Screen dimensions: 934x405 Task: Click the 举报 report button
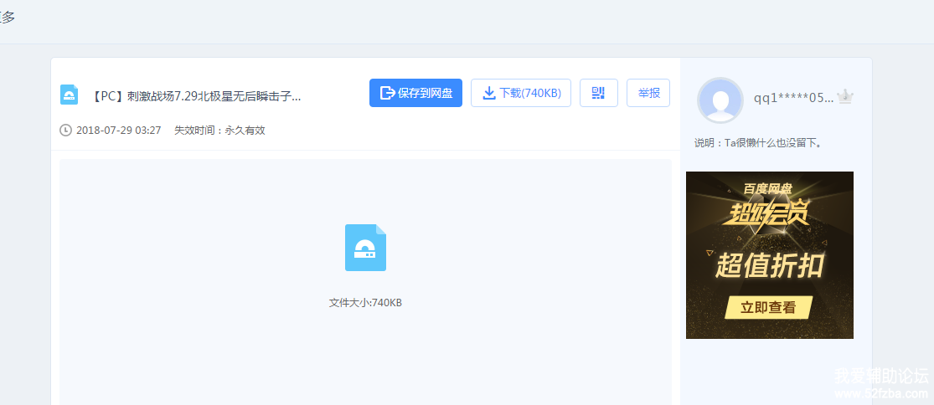pos(648,93)
